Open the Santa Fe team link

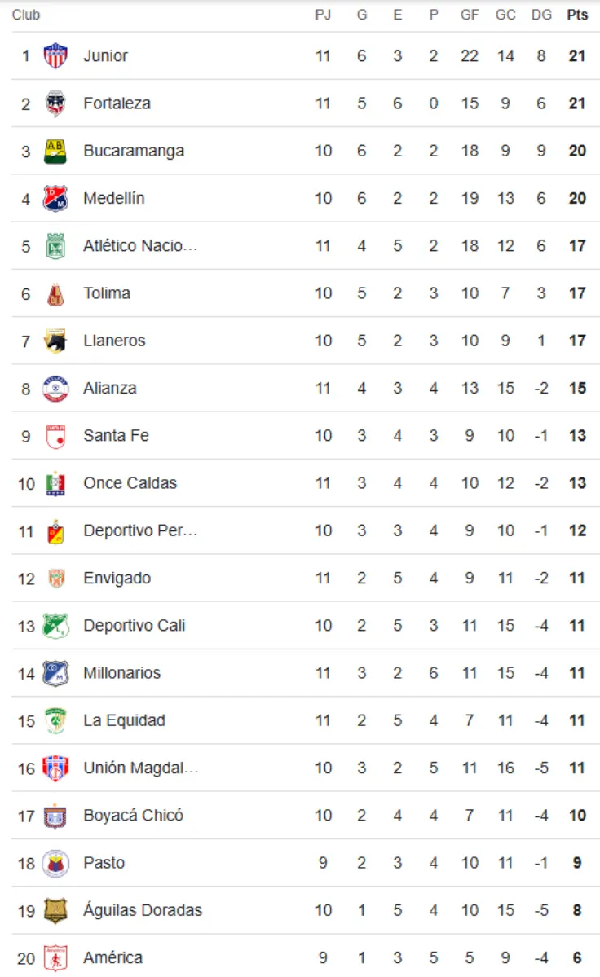[x=116, y=436]
